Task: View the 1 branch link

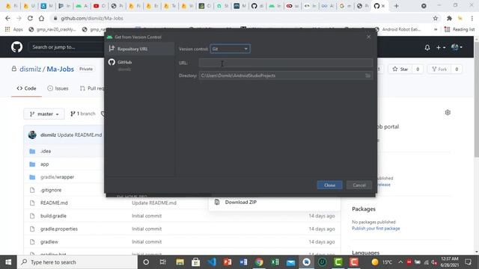Action: pyautogui.click(x=83, y=114)
